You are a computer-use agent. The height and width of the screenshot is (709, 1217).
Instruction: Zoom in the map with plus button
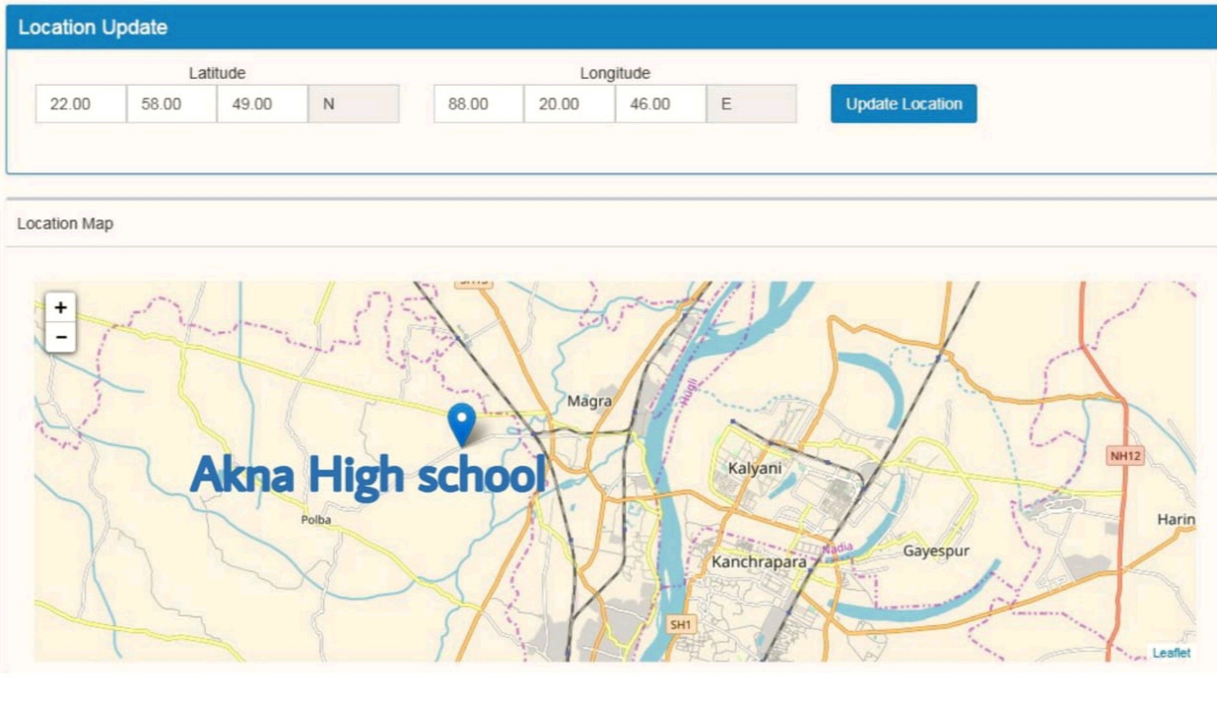(x=60, y=307)
